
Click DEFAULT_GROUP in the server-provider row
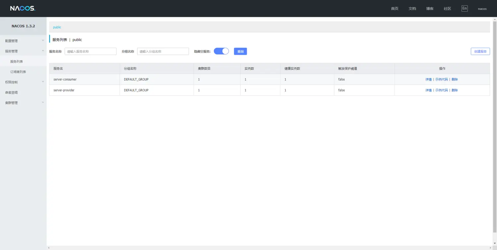136,90
